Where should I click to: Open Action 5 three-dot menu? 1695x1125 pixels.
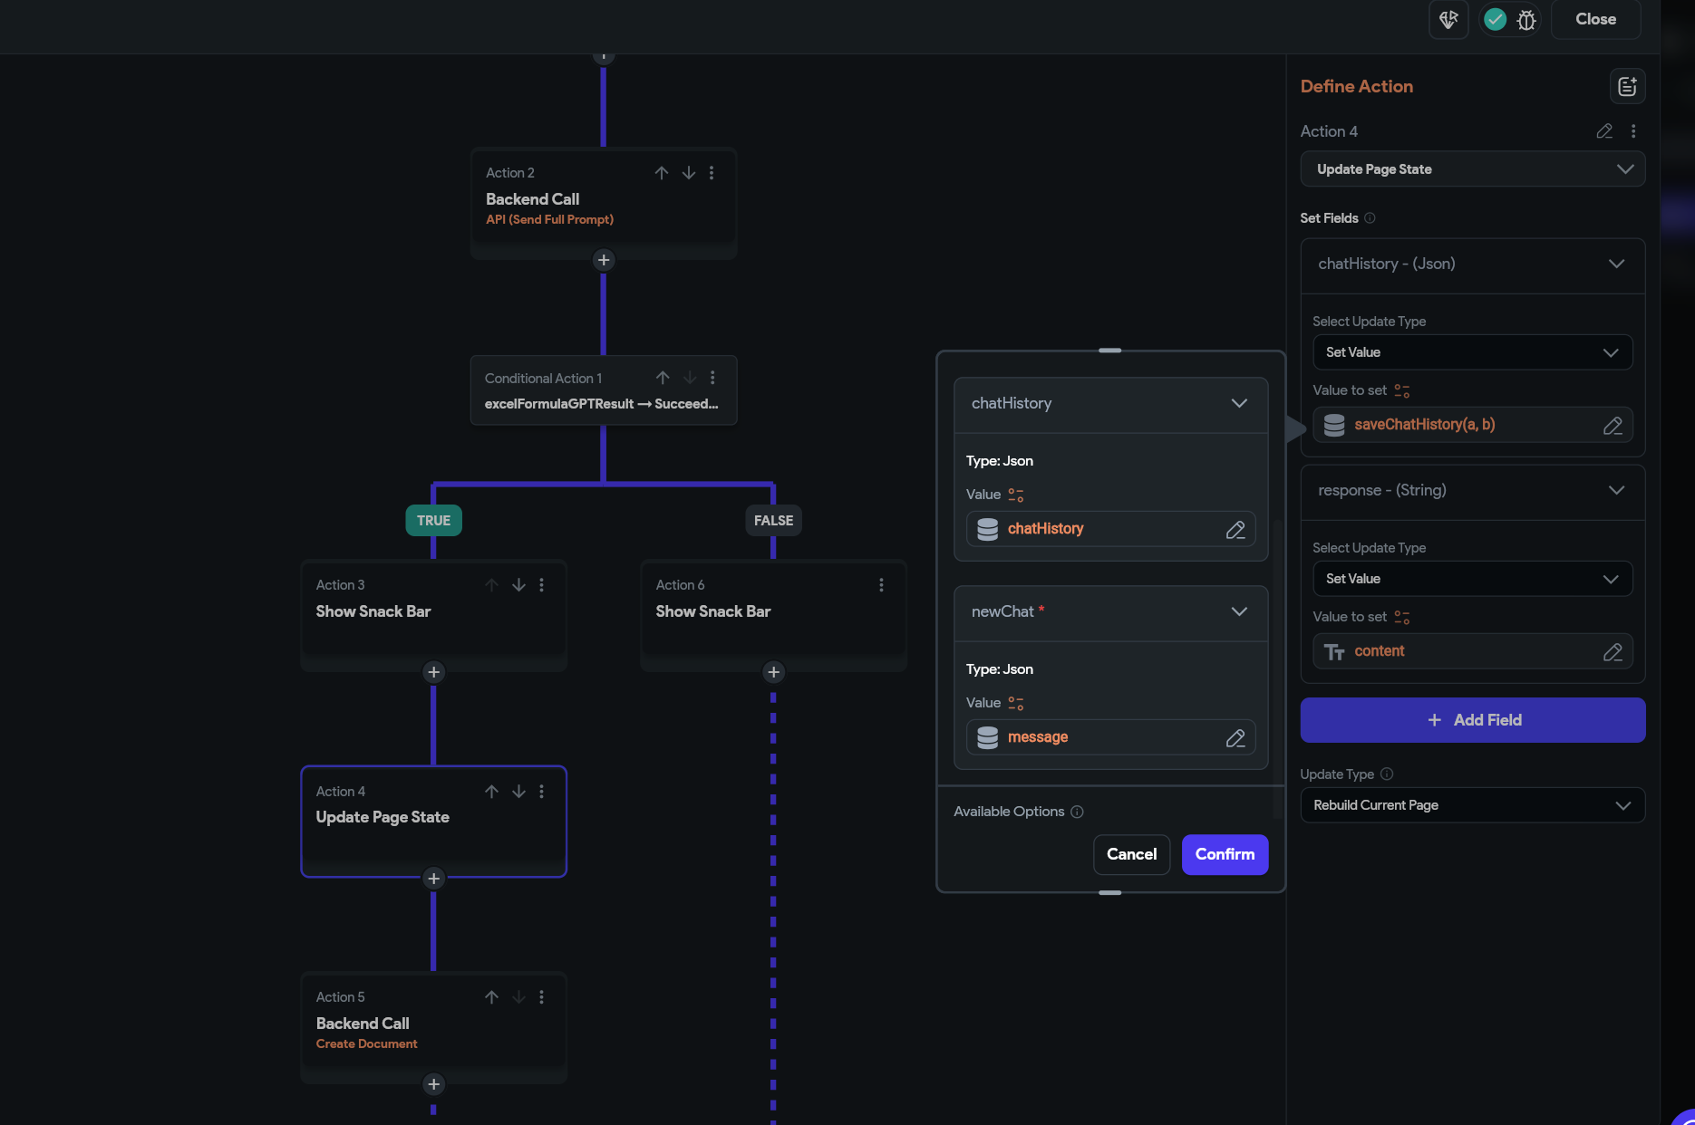542,997
